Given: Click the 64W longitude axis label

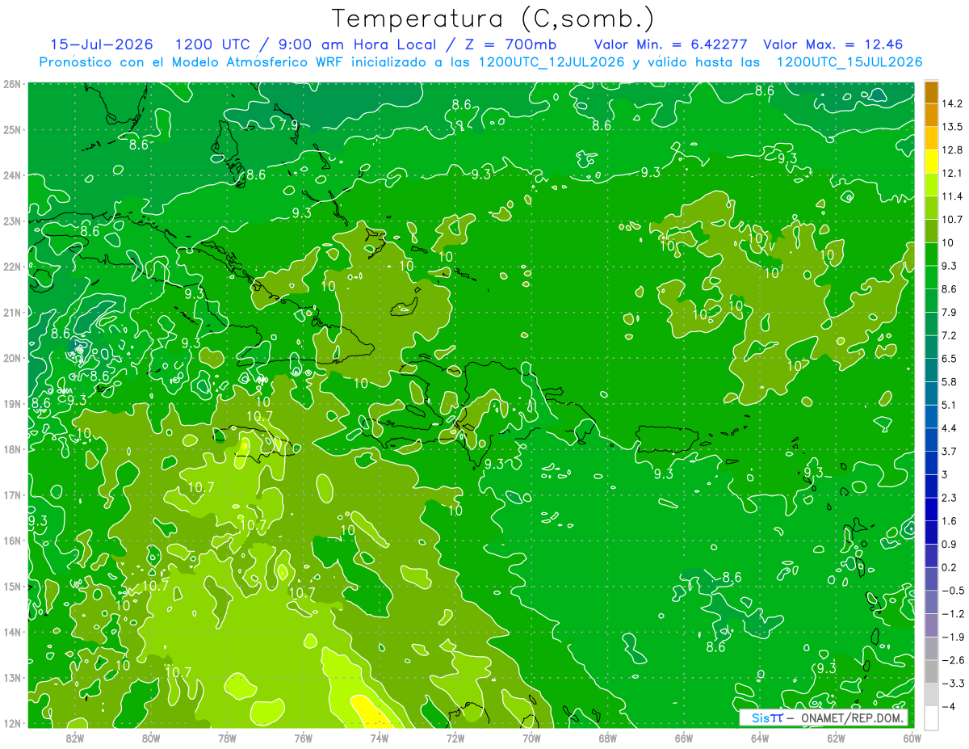Looking at the screenshot, I should tap(759, 738).
